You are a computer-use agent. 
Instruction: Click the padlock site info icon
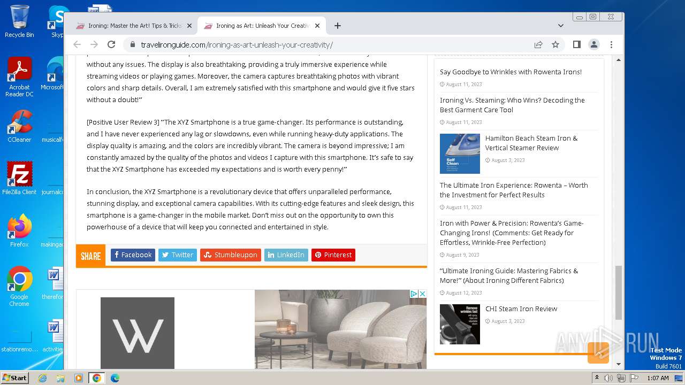pyautogui.click(x=132, y=45)
